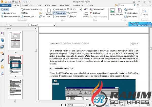Zoom out with Reducir

tap(72, 16)
